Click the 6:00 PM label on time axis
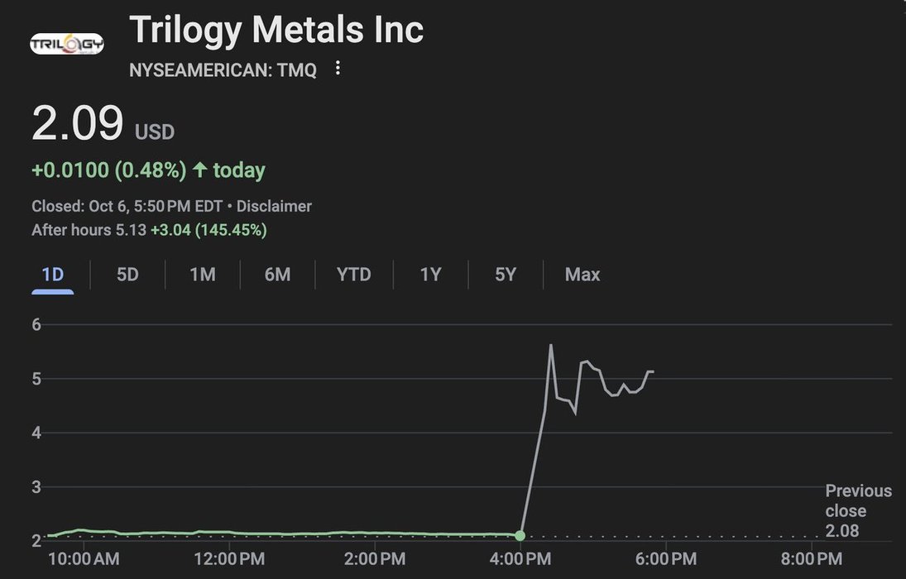906x579 pixels. (666, 559)
